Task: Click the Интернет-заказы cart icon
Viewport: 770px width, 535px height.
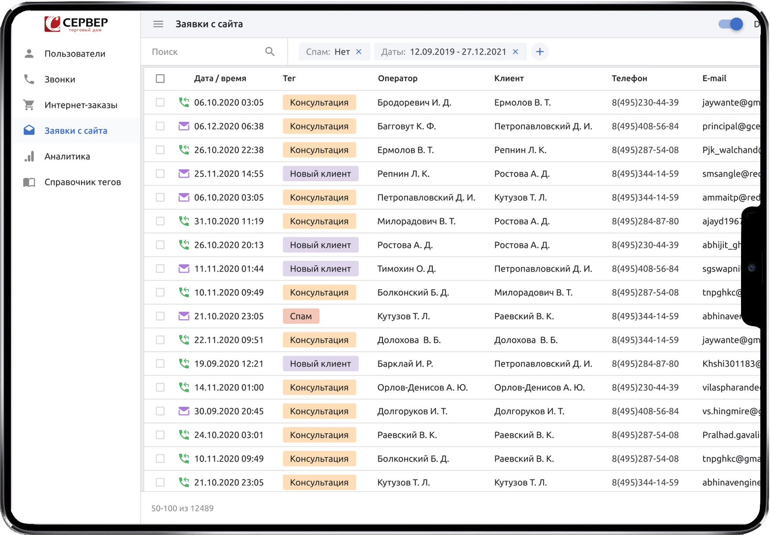Action: (x=29, y=105)
